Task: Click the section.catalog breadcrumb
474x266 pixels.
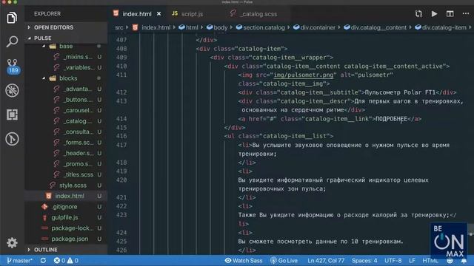Action: (261, 27)
